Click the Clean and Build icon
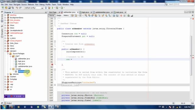Screen dimensions: 195x110 tap(49, 8)
